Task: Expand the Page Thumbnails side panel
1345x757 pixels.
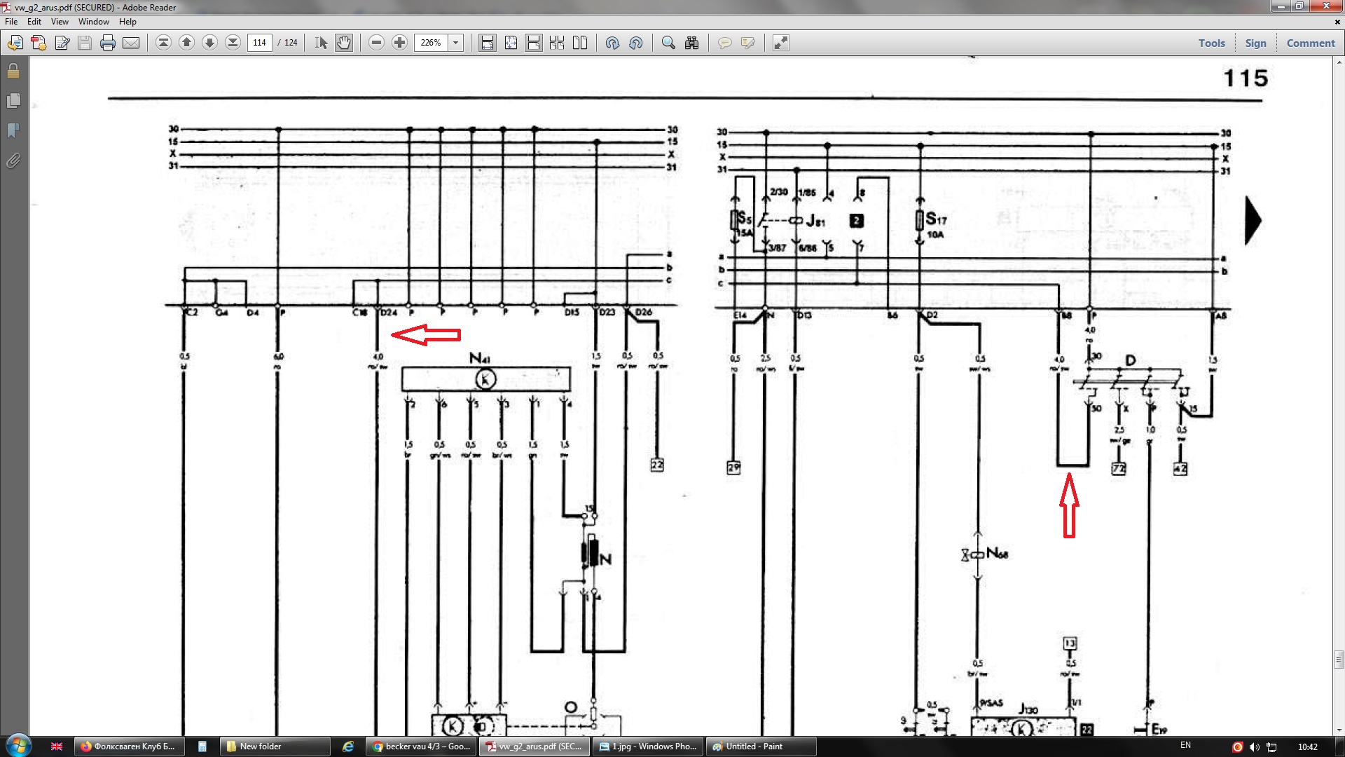Action: [13, 101]
